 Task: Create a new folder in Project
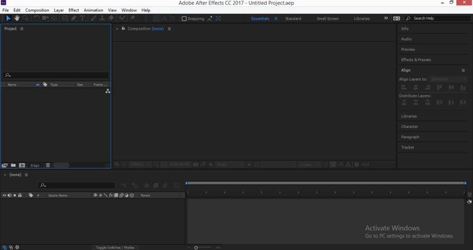(13, 165)
